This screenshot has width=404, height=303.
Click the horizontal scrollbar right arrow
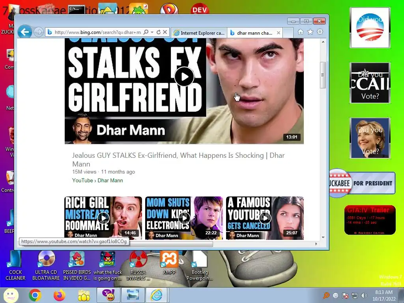click(316, 243)
